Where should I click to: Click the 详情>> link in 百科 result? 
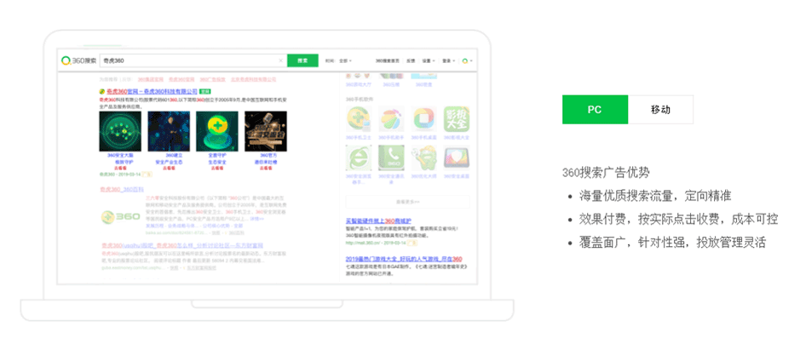(256, 219)
